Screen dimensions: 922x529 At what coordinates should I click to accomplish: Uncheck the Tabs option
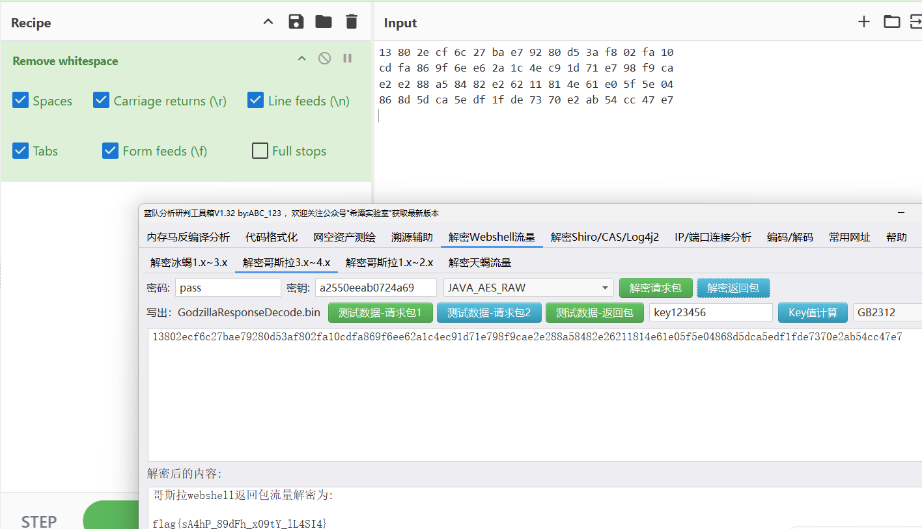(21, 150)
